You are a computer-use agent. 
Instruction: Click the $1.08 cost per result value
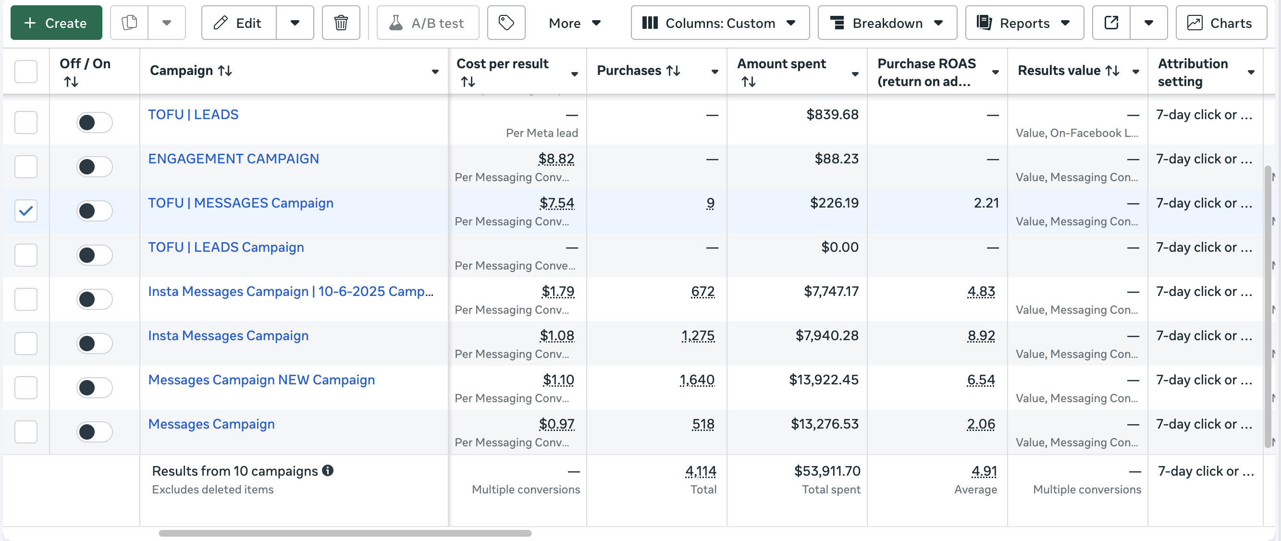pyautogui.click(x=556, y=336)
